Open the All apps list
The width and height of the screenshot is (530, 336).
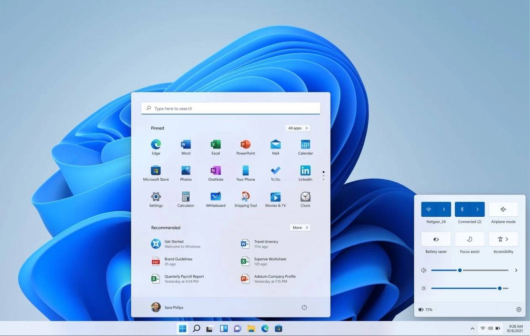click(x=298, y=128)
